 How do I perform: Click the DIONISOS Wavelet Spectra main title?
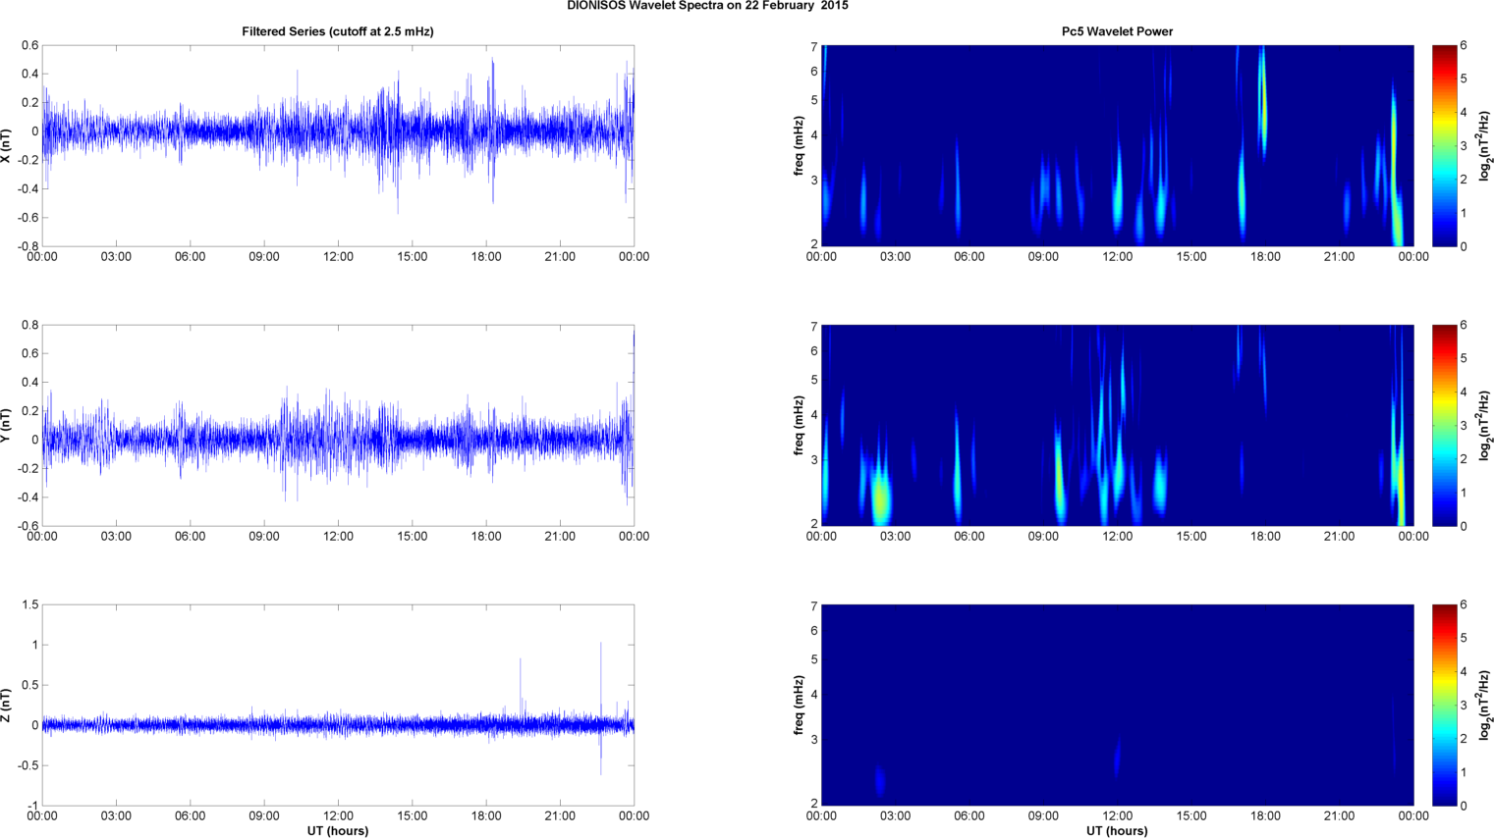[x=707, y=6]
